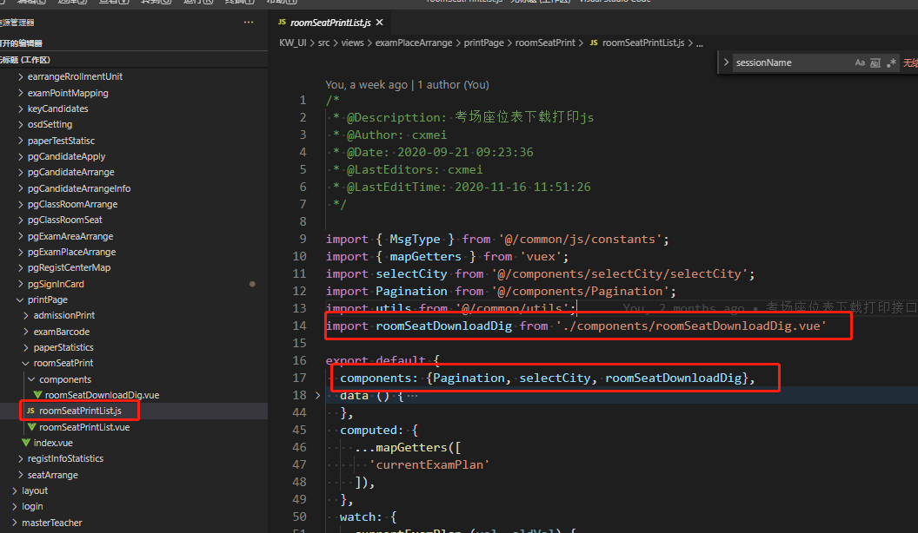Click the examPlaceArrange breadcrumb segment

click(414, 43)
